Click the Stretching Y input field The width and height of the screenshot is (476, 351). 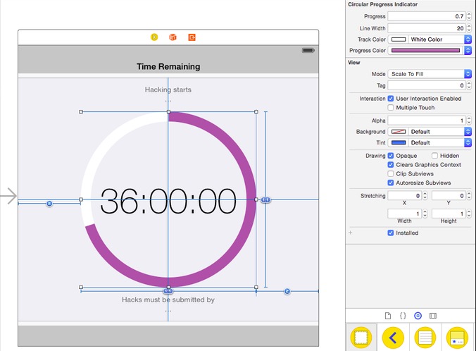tap(449, 196)
